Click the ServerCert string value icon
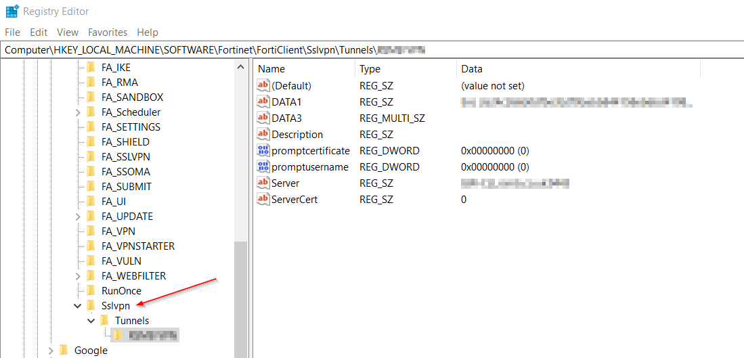The image size is (744, 358). pos(263,199)
